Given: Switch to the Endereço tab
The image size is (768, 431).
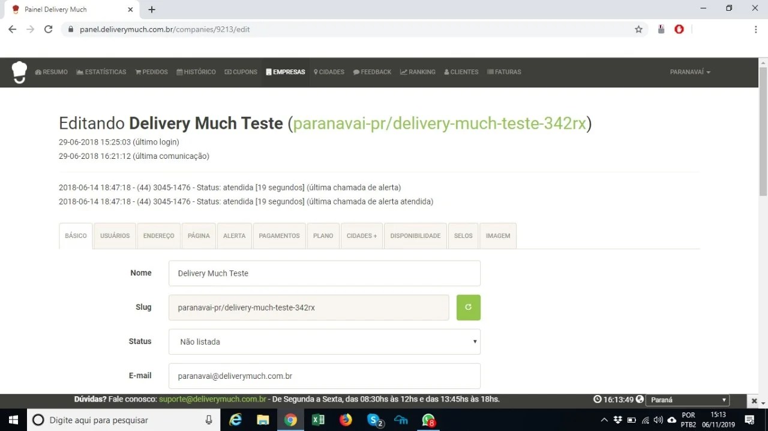Looking at the screenshot, I should [158, 236].
